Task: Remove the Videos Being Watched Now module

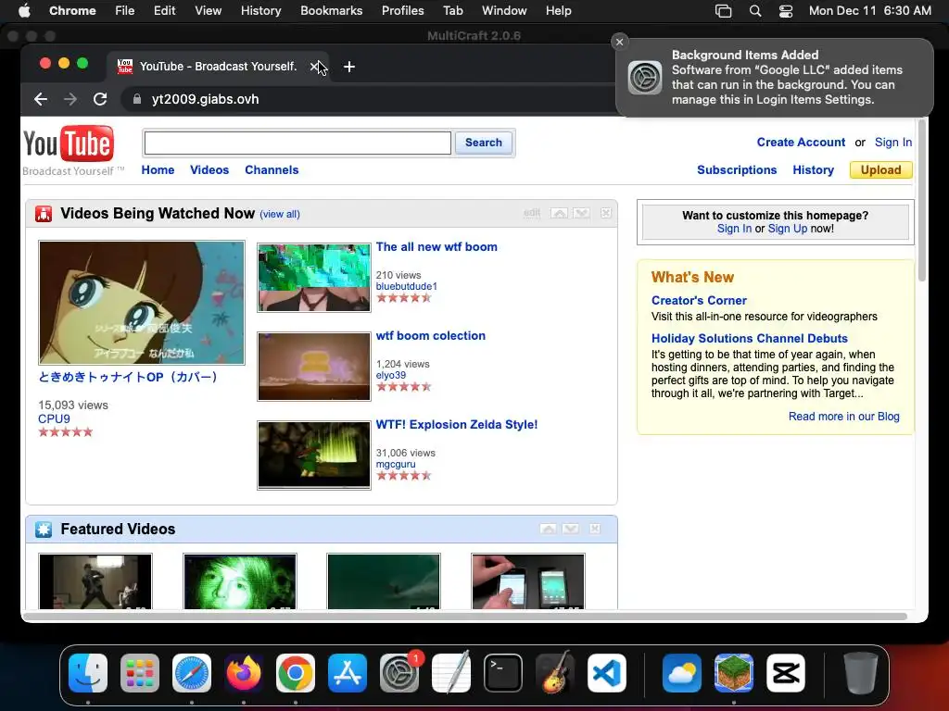Action: click(606, 213)
